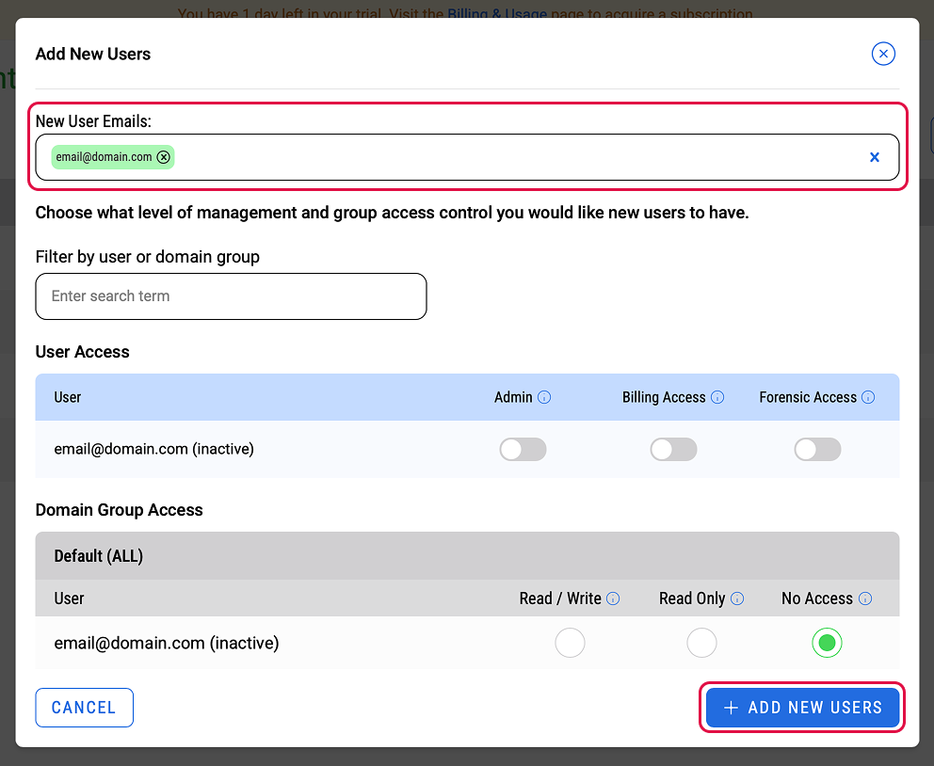Clear all new user emails
The height and width of the screenshot is (766, 934).
coord(874,157)
